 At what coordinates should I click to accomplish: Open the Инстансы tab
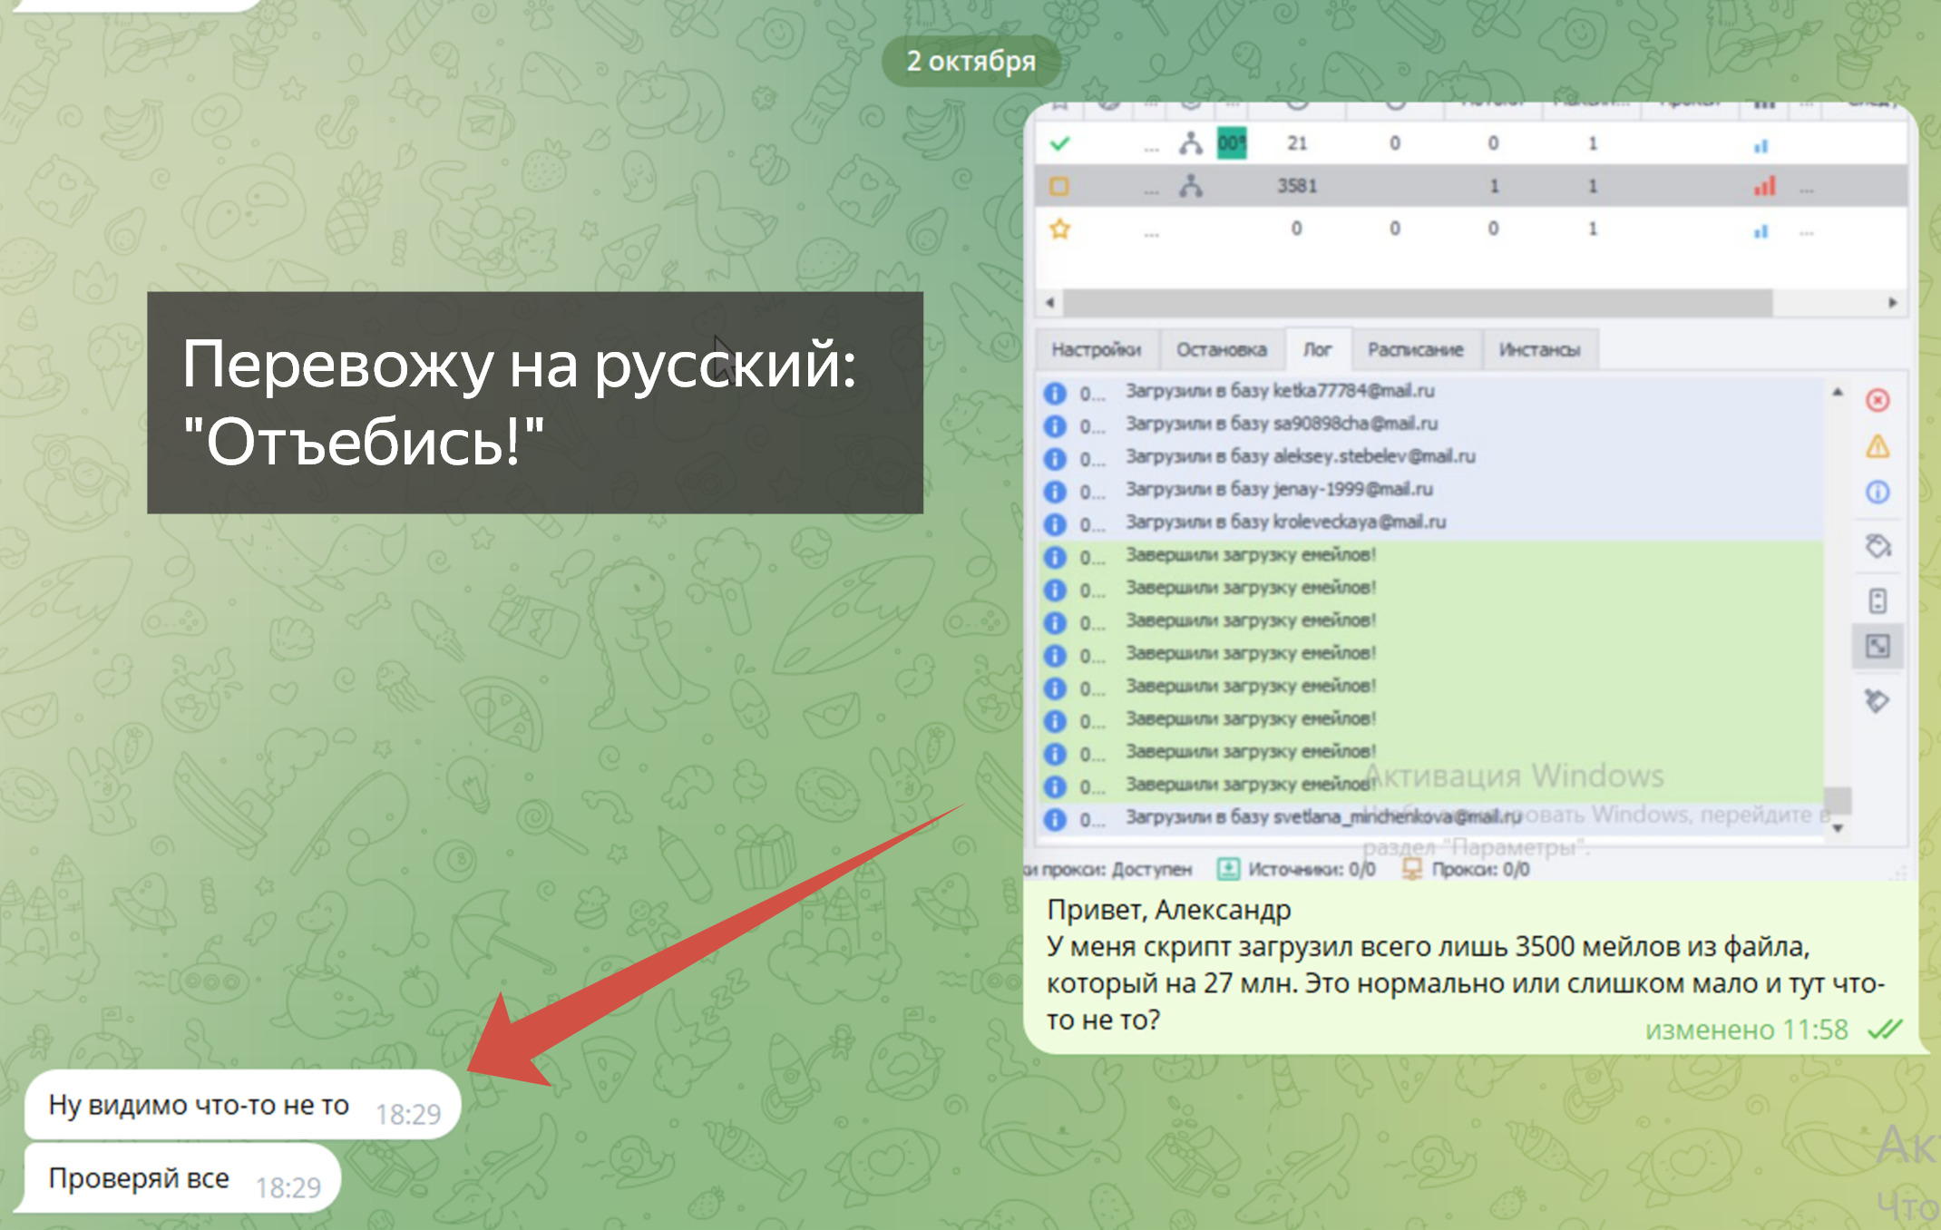(x=1539, y=350)
